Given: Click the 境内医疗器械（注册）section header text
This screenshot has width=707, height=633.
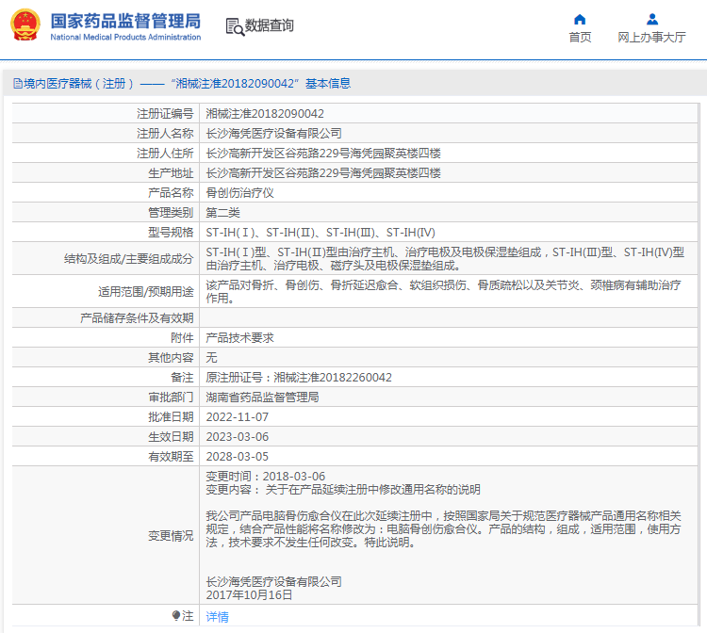Looking at the screenshot, I should (79, 84).
